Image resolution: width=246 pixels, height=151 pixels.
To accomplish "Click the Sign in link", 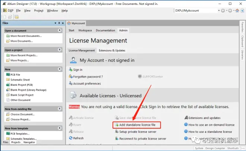I will pyautogui.click(x=78, y=70).
